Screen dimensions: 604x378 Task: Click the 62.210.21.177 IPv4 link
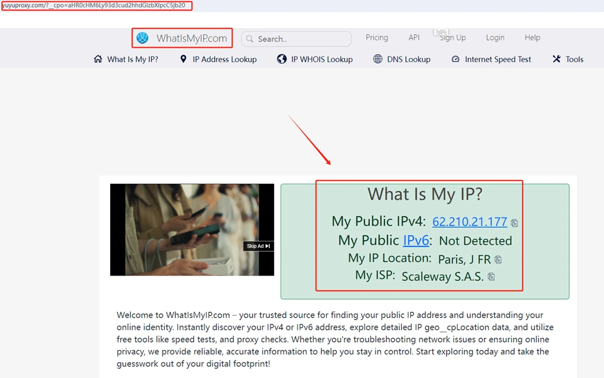coord(470,222)
